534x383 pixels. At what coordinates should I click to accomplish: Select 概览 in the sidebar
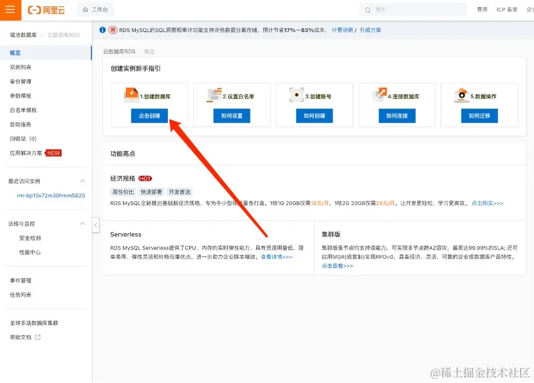pos(46,53)
